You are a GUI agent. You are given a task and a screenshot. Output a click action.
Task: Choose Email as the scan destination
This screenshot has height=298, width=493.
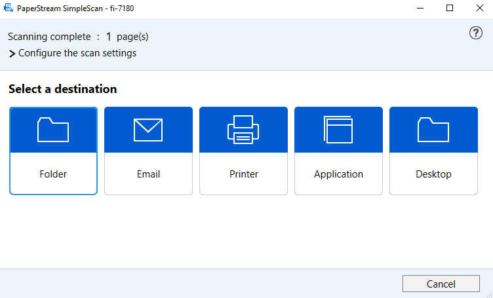point(148,151)
